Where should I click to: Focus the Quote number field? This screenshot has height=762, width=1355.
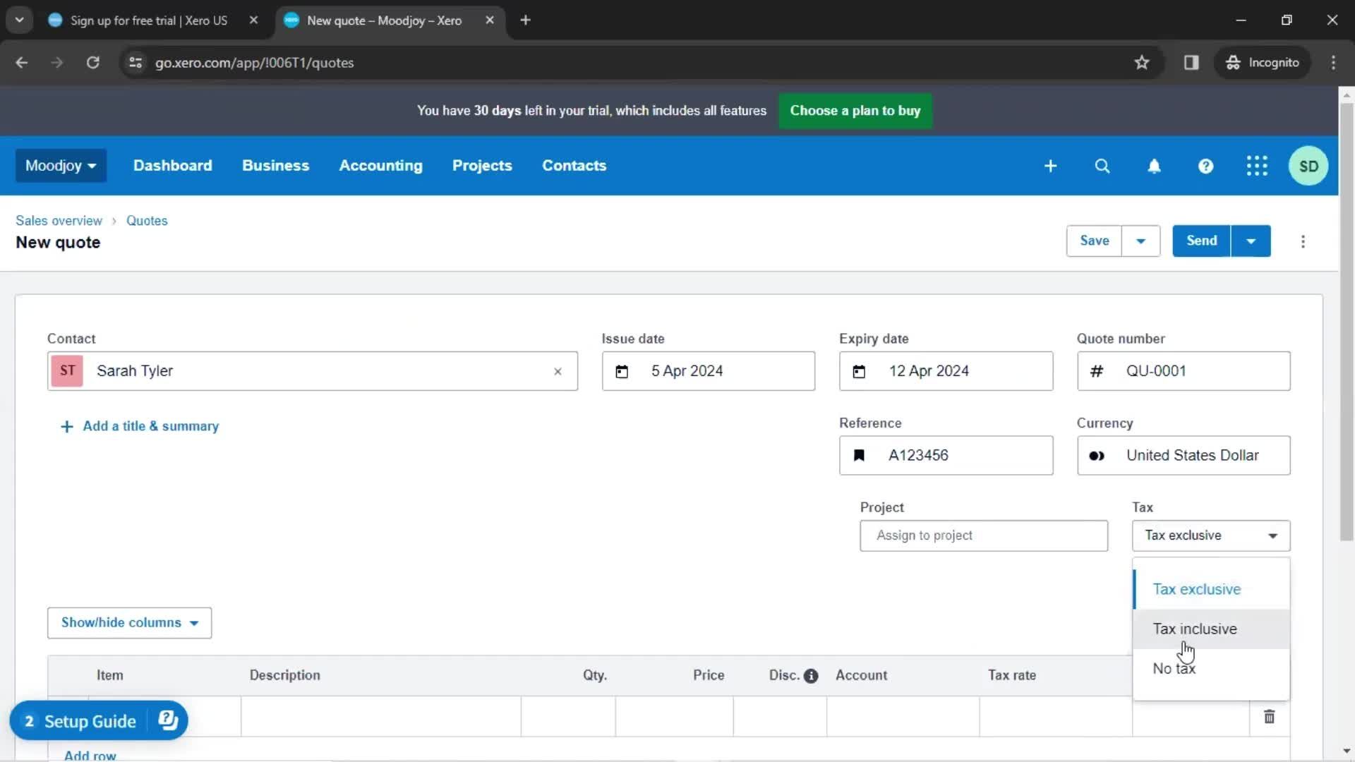pyautogui.click(x=1184, y=371)
